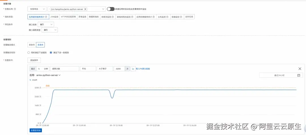Click the 09-19 12:09:00 x-axis label
This screenshot has width=306, height=135.
(79, 126)
